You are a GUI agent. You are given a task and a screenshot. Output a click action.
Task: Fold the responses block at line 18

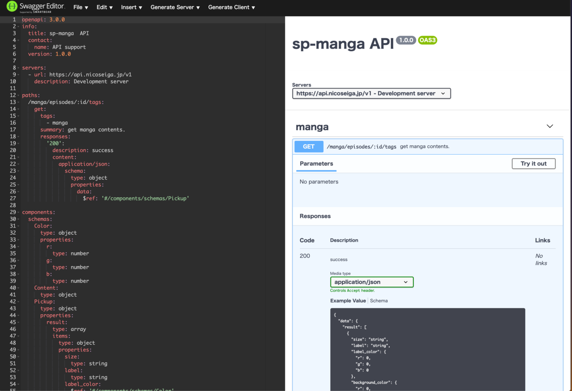tap(19, 136)
